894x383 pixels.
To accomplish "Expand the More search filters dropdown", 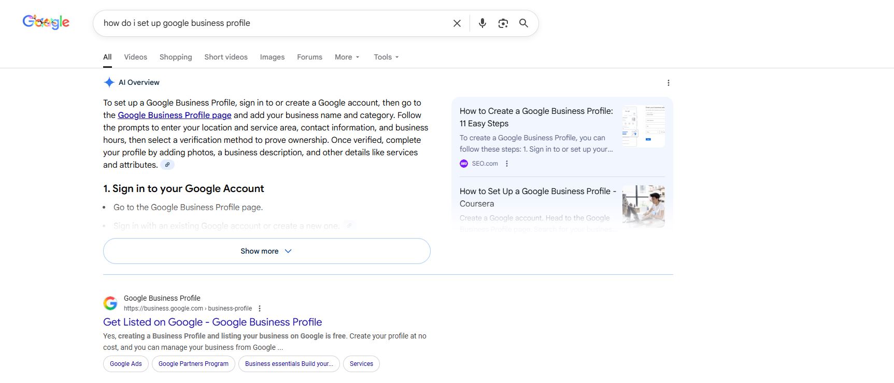I will coord(347,57).
